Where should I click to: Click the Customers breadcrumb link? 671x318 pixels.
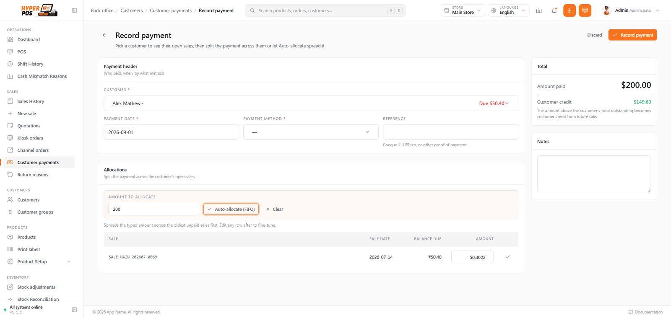pyautogui.click(x=132, y=10)
